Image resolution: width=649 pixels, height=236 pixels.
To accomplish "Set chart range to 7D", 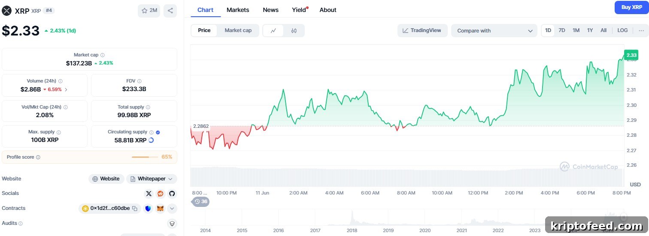I will point(562,30).
